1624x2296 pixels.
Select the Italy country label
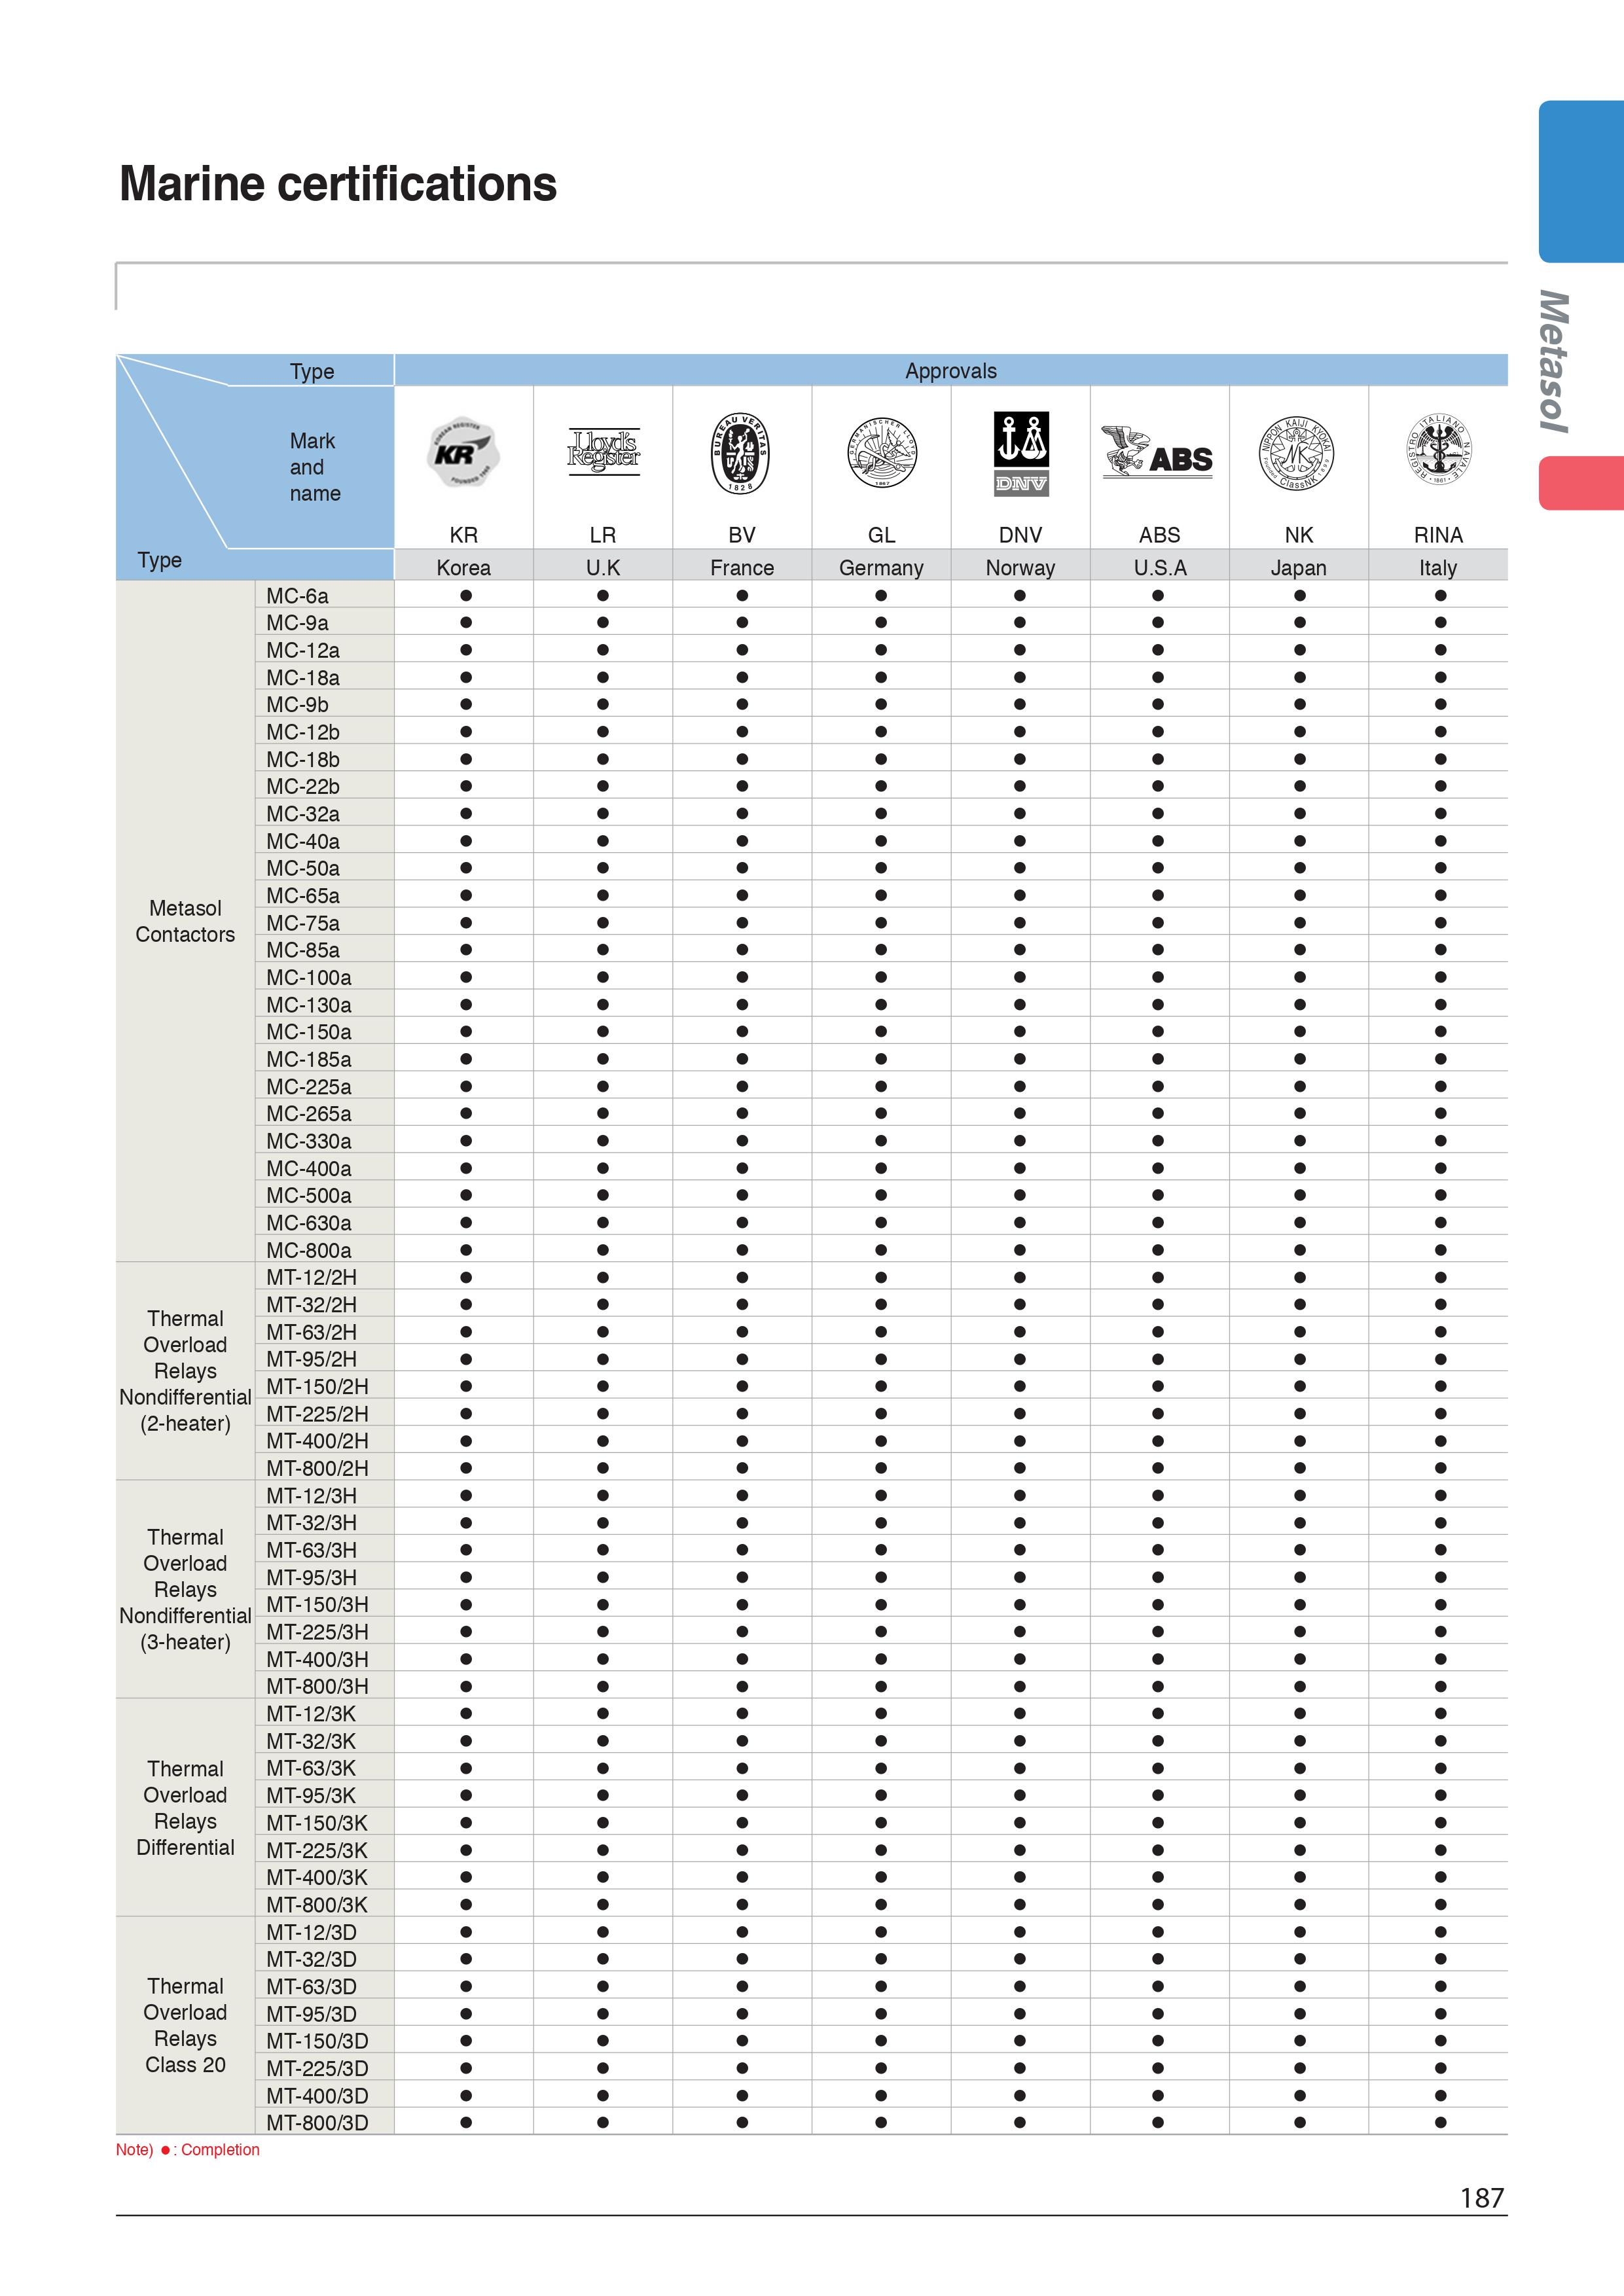1438,567
